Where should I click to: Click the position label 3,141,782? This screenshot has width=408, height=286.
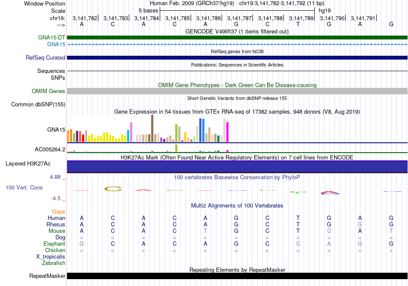pyautogui.click(x=85, y=18)
